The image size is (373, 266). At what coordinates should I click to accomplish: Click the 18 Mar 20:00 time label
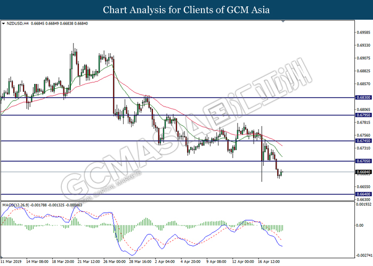coord(63,262)
